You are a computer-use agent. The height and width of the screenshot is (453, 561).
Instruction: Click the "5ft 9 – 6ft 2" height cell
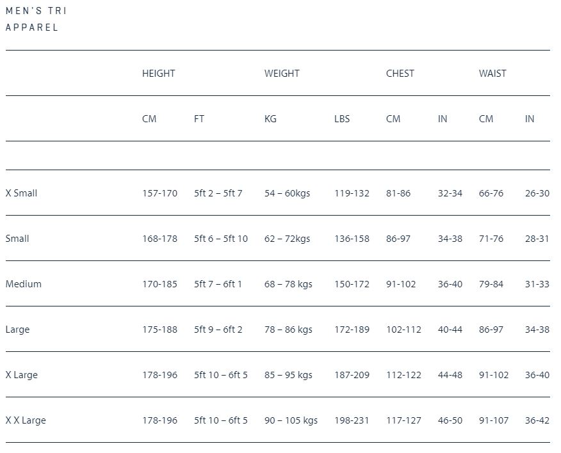click(218, 330)
